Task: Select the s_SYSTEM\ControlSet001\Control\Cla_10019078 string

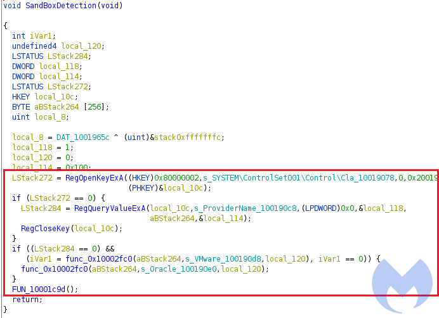Action: 299,178
